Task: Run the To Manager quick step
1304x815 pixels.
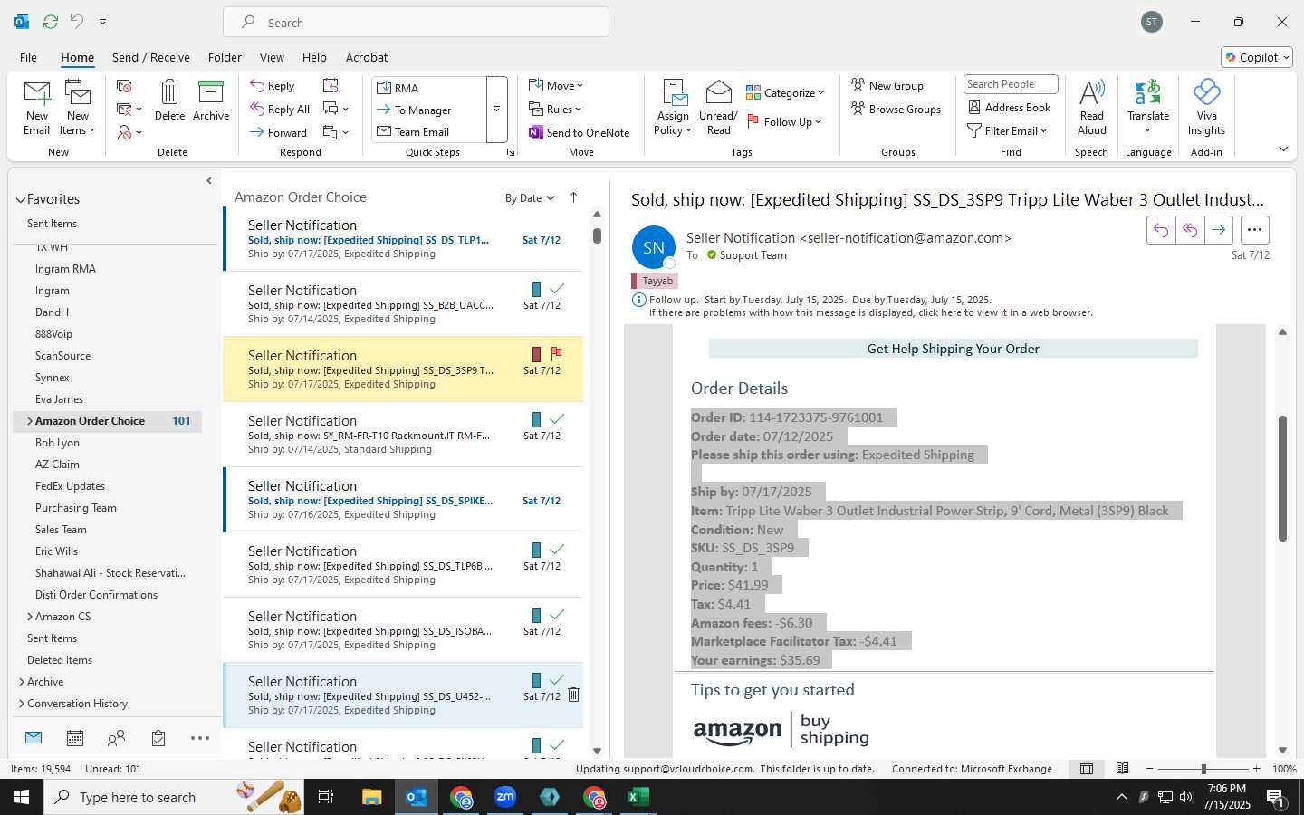Action: coord(429,110)
